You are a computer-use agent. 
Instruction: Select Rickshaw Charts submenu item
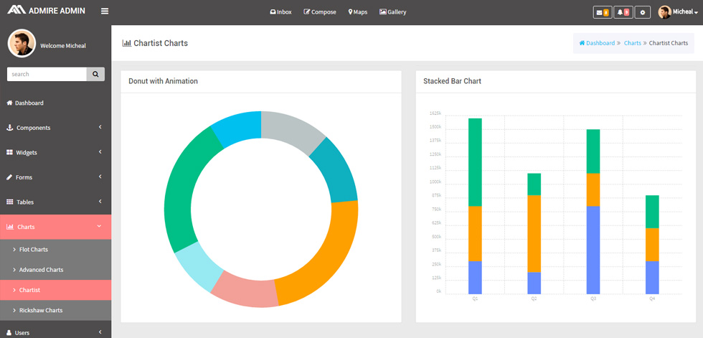tap(56, 310)
